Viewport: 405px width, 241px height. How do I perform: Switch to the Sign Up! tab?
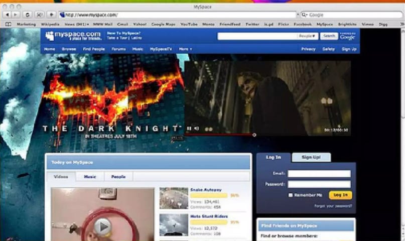tap(311, 157)
